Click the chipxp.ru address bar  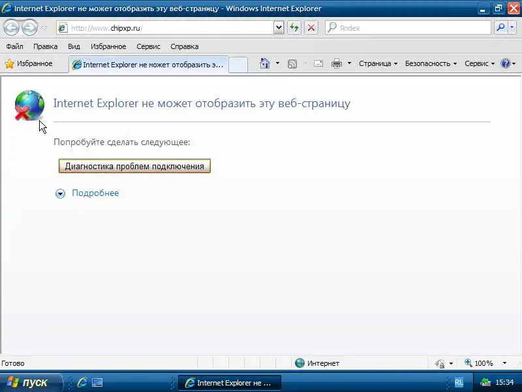pos(165,28)
